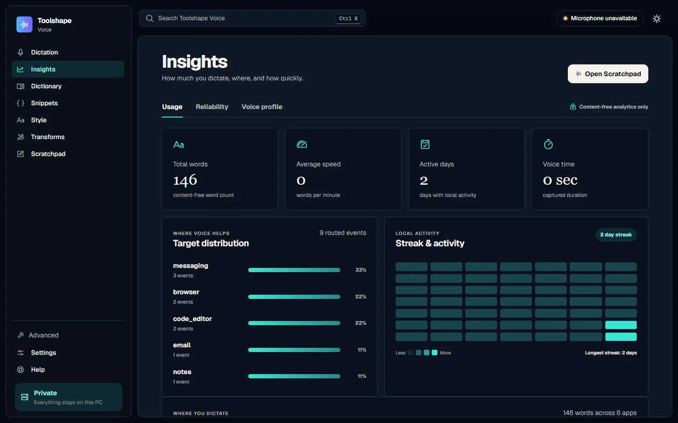This screenshot has height=423, width=678.
Task: Click the Total words Aa card icon
Action: (x=178, y=144)
